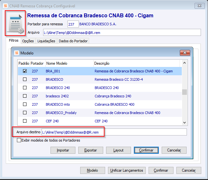Click scroll down arrow in model list
This screenshot has width=208, height=180.
pyautogui.click(x=184, y=122)
